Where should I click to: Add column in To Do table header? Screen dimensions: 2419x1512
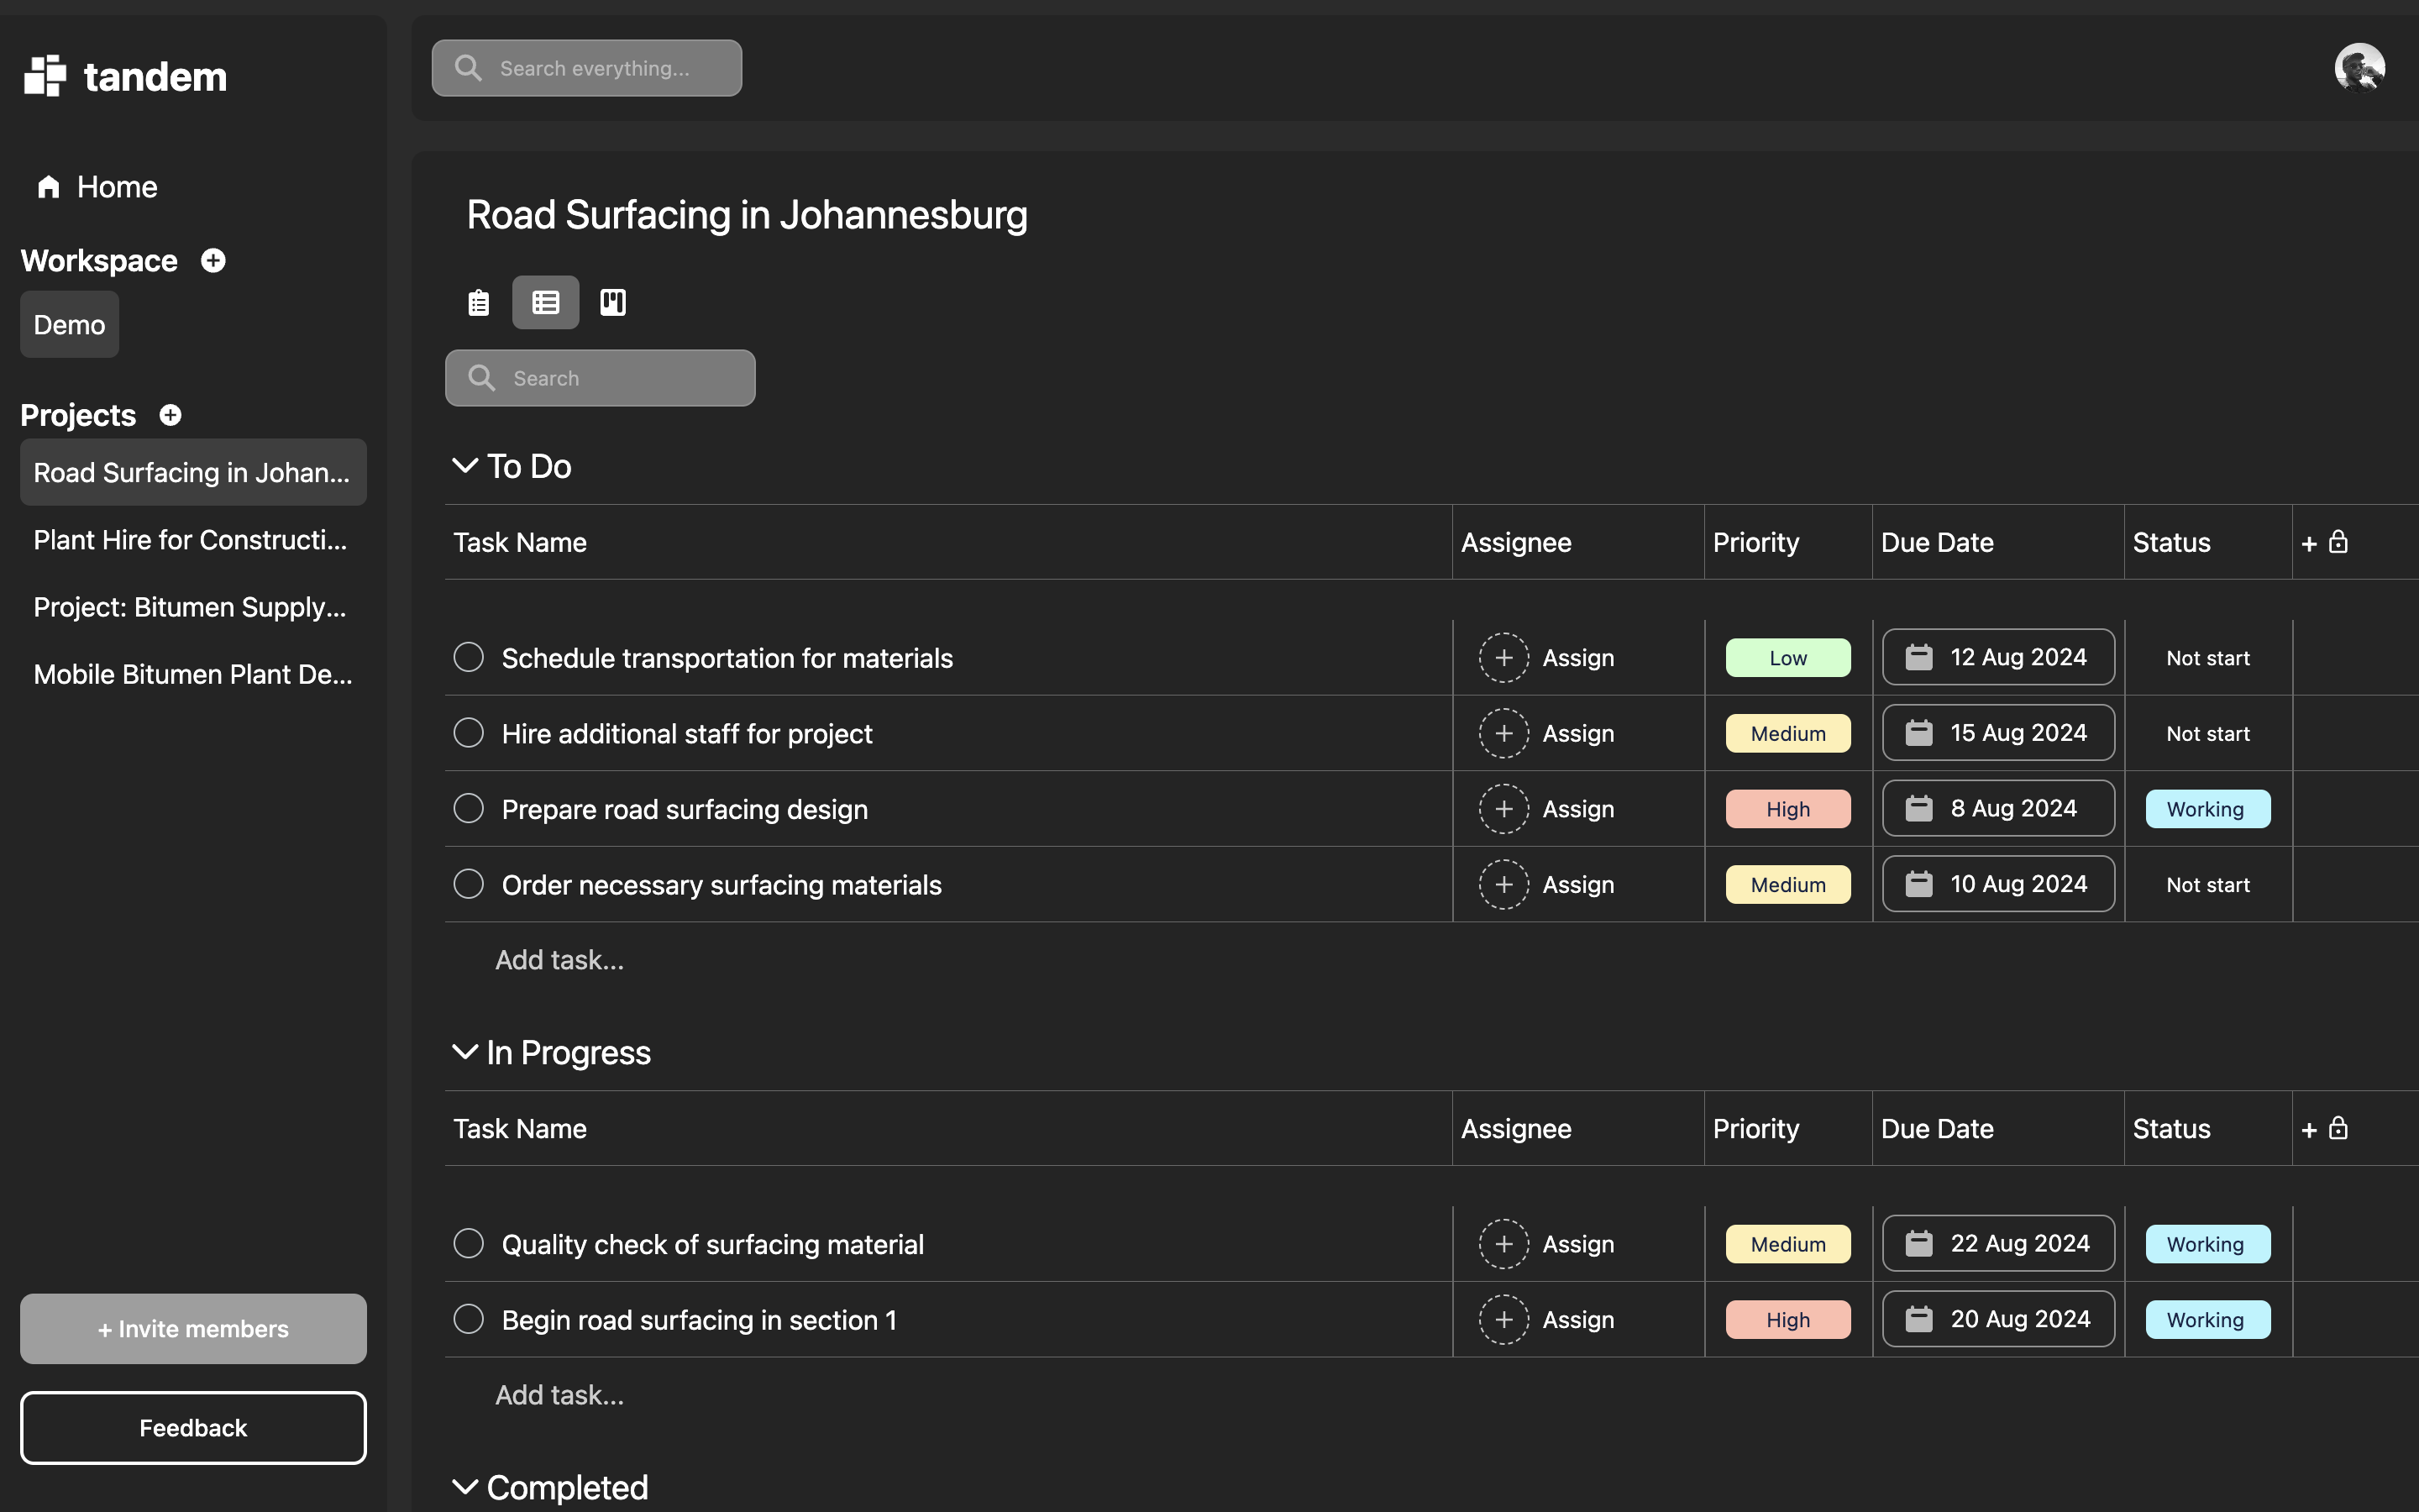coord(2309,543)
